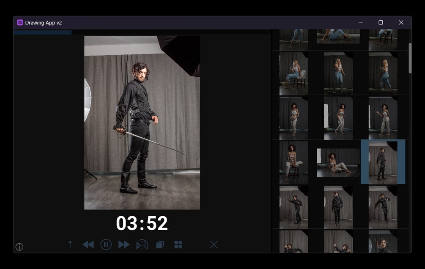Select thumbnail of curly-haired woman with arm outstretched

tap(383, 118)
